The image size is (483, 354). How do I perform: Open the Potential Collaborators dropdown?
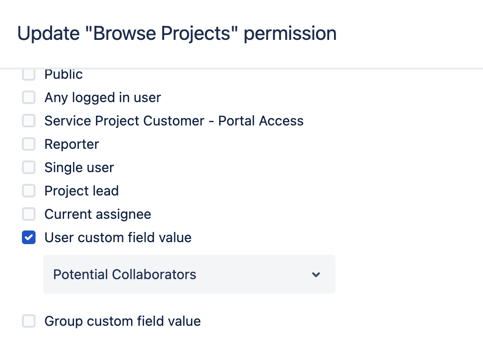[x=189, y=274]
